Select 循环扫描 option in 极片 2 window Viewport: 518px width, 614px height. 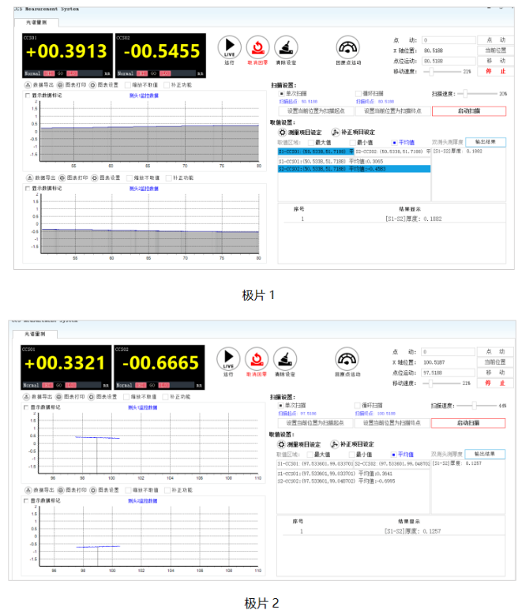(358, 406)
